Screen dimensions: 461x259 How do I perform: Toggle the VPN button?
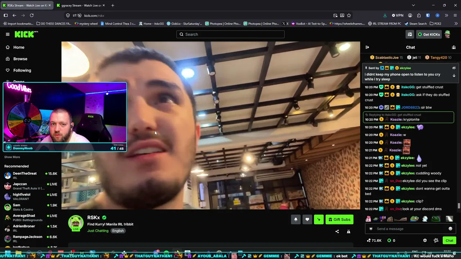coord(398,15)
